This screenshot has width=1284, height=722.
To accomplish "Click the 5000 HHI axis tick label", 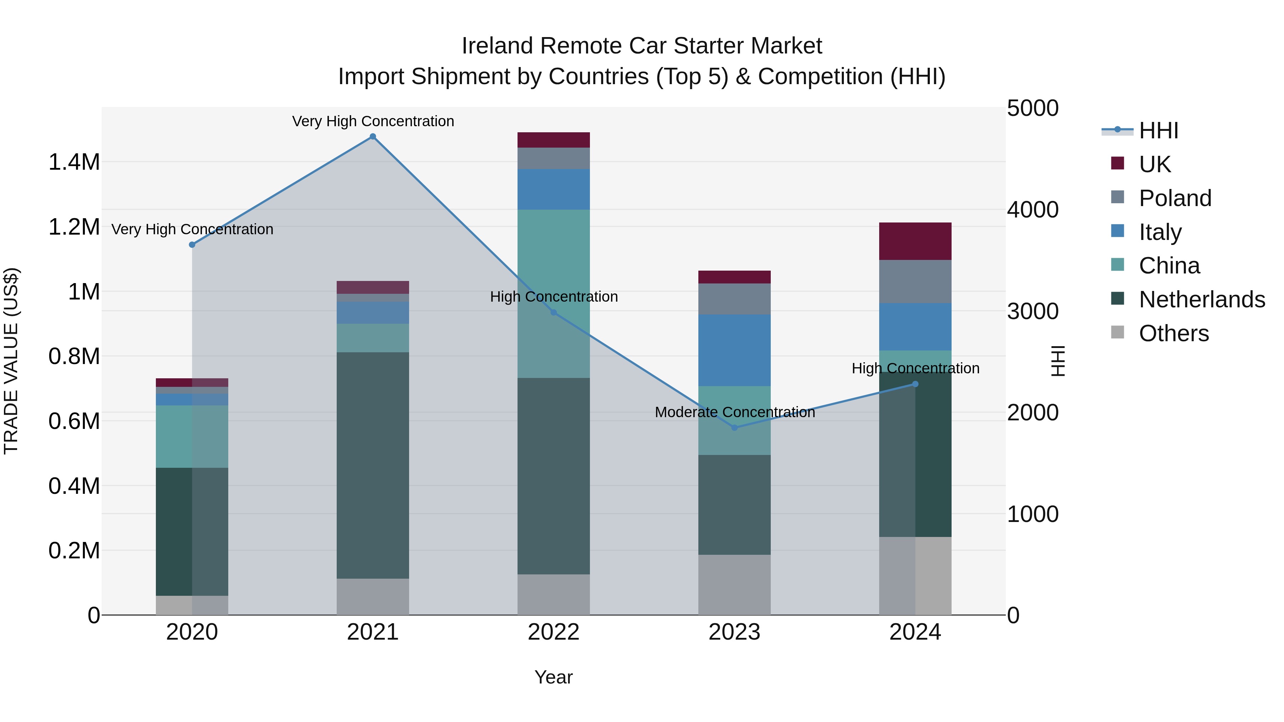I will click(x=1033, y=108).
